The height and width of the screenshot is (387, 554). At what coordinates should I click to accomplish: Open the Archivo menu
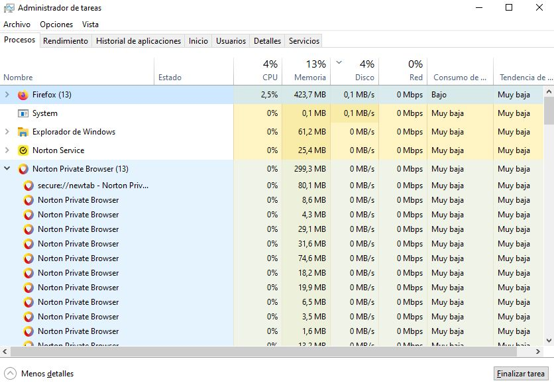click(17, 25)
